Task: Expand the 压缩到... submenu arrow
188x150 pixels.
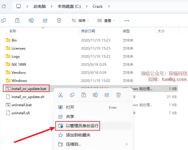Action: 127,144
